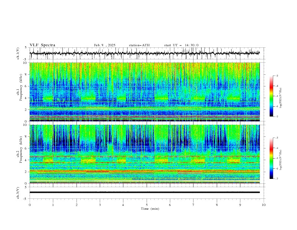Click the ch.1 spectrogram plot

(145, 92)
